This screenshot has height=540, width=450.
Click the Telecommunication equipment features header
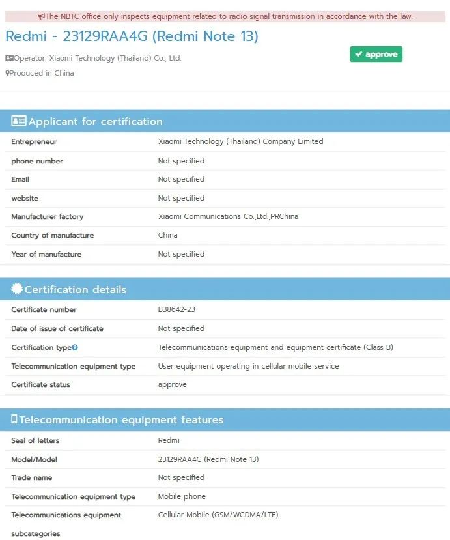(x=225, y=419)
